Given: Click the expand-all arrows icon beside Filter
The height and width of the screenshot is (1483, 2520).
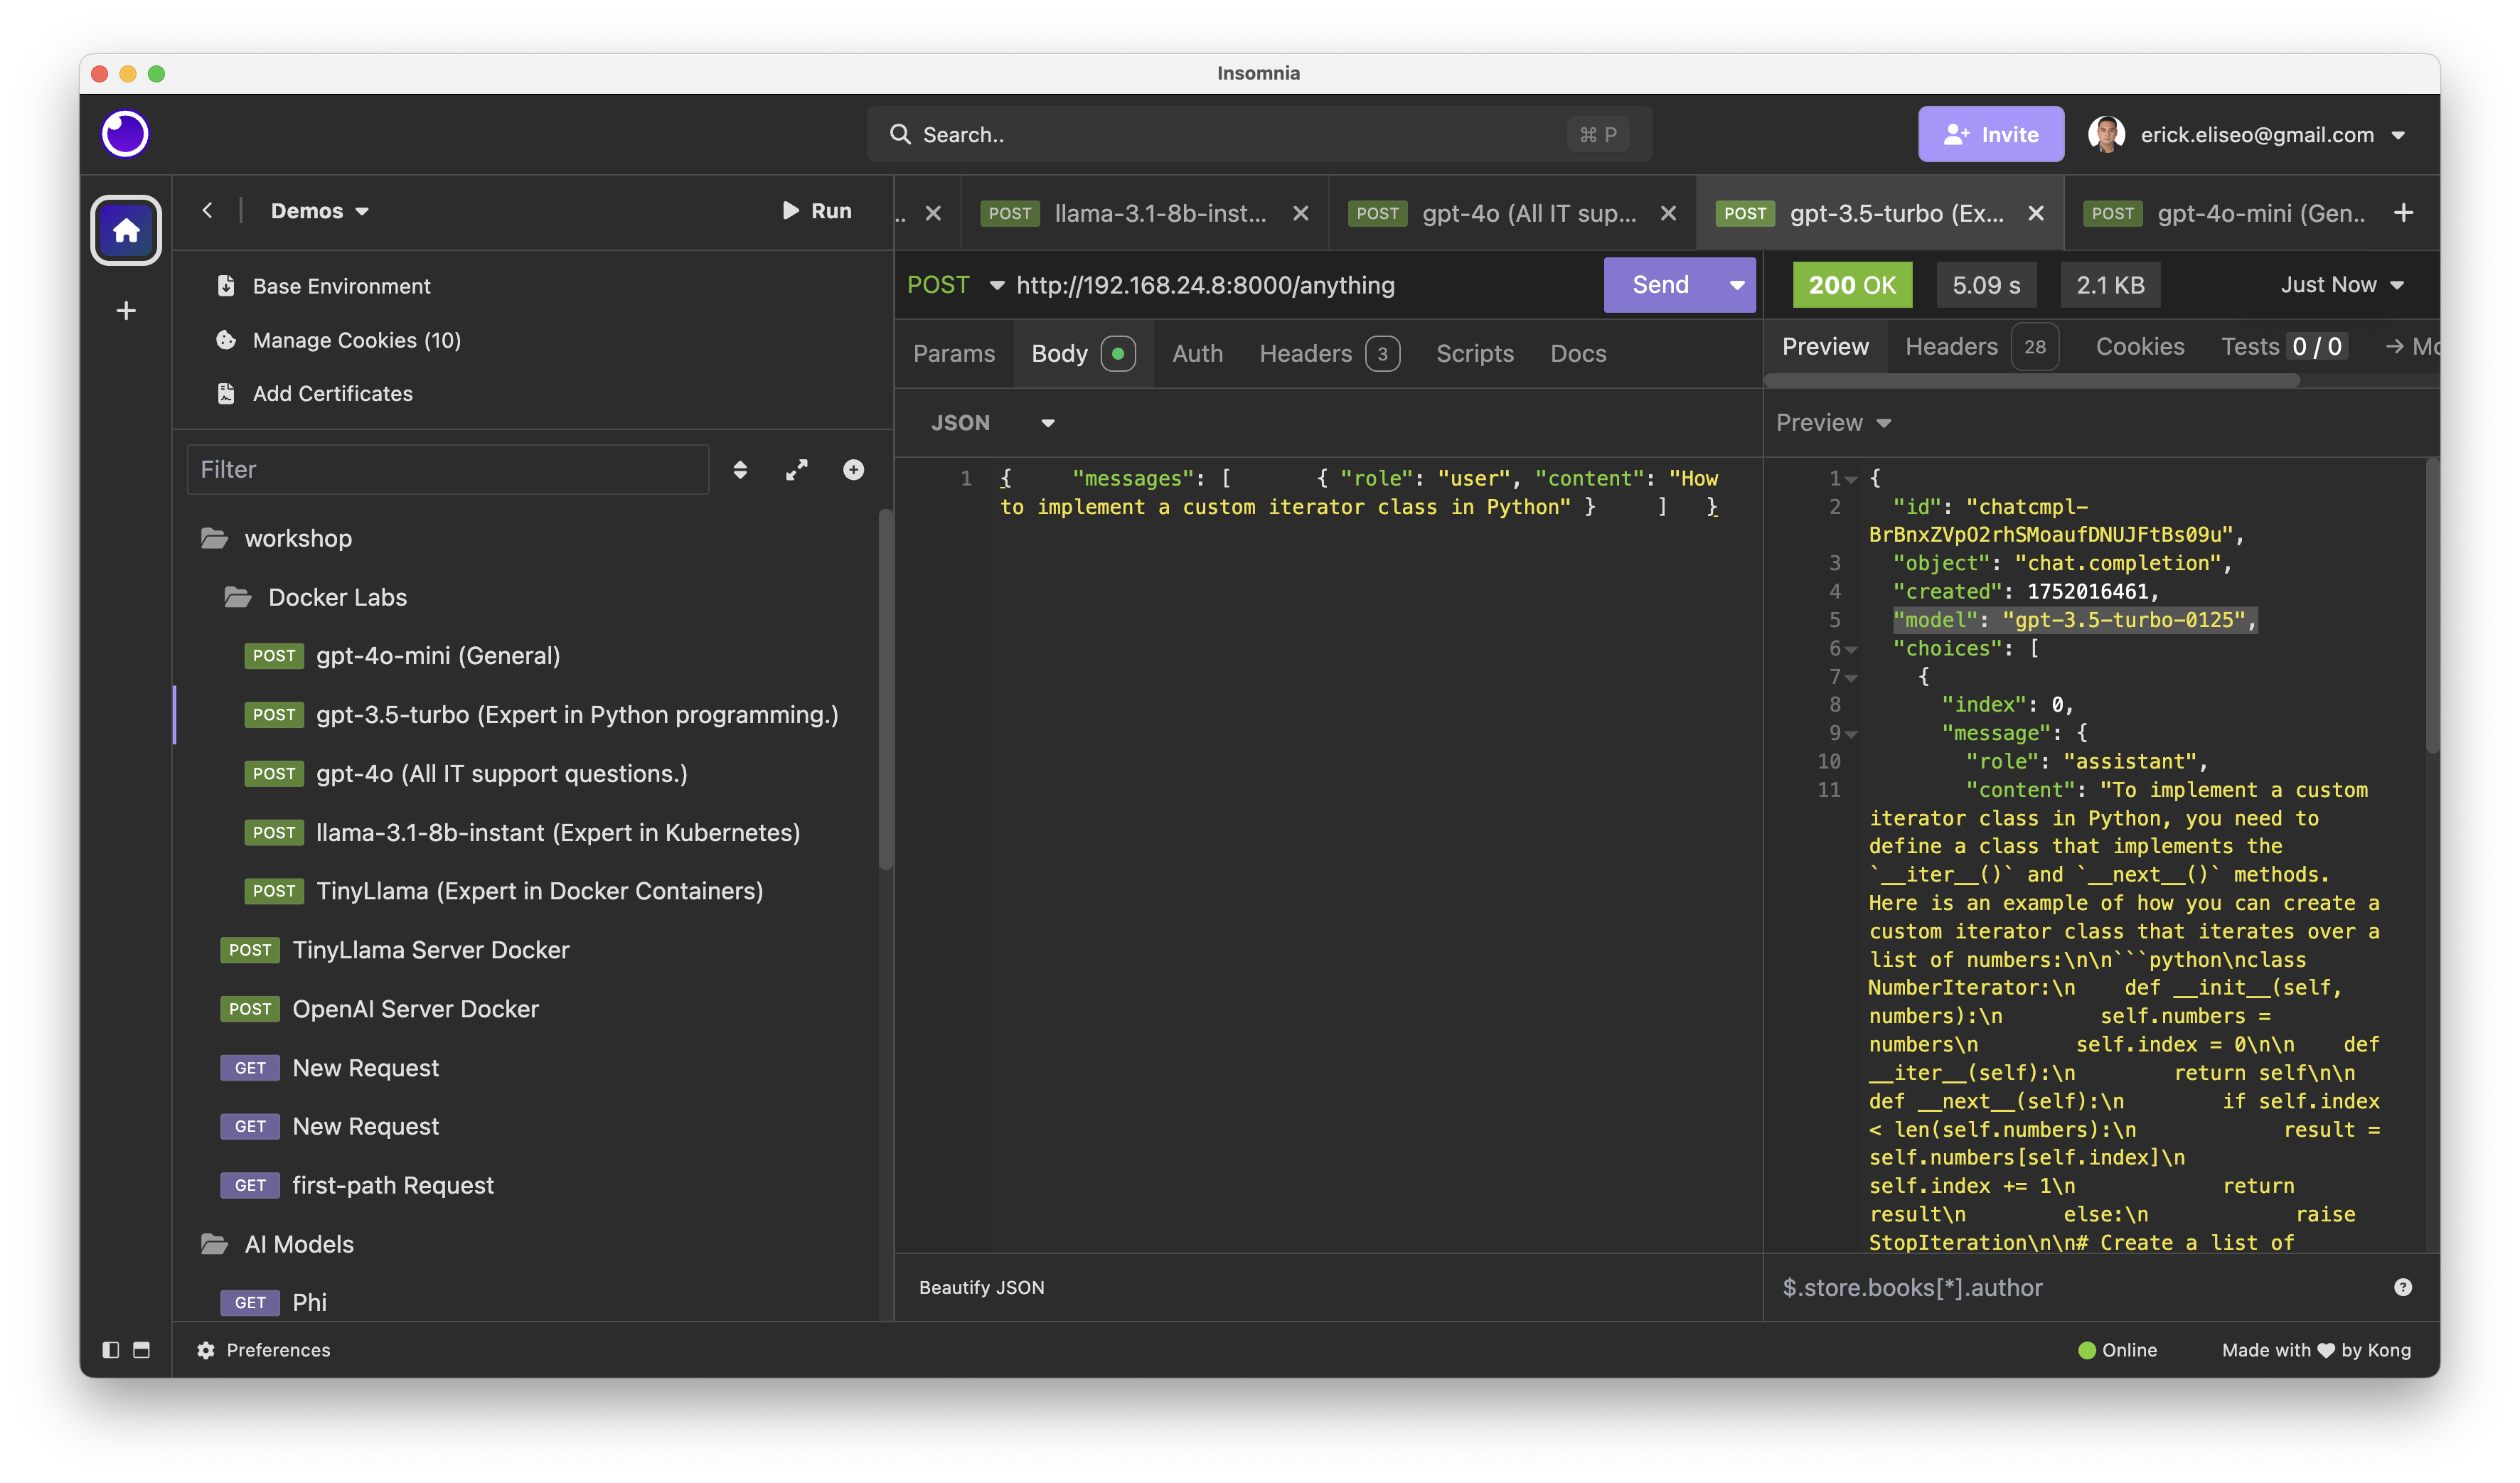Looking at the screenshot, I should coord(797,470).
